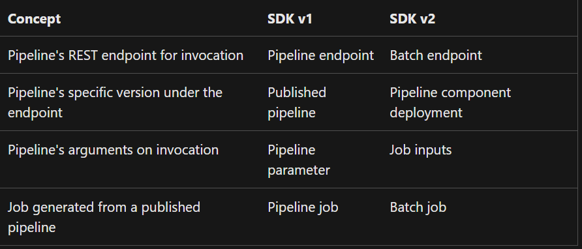Select "Job generated from a published pipeline" text
Screen dimensions: 582x249
[x=104, y=217]
